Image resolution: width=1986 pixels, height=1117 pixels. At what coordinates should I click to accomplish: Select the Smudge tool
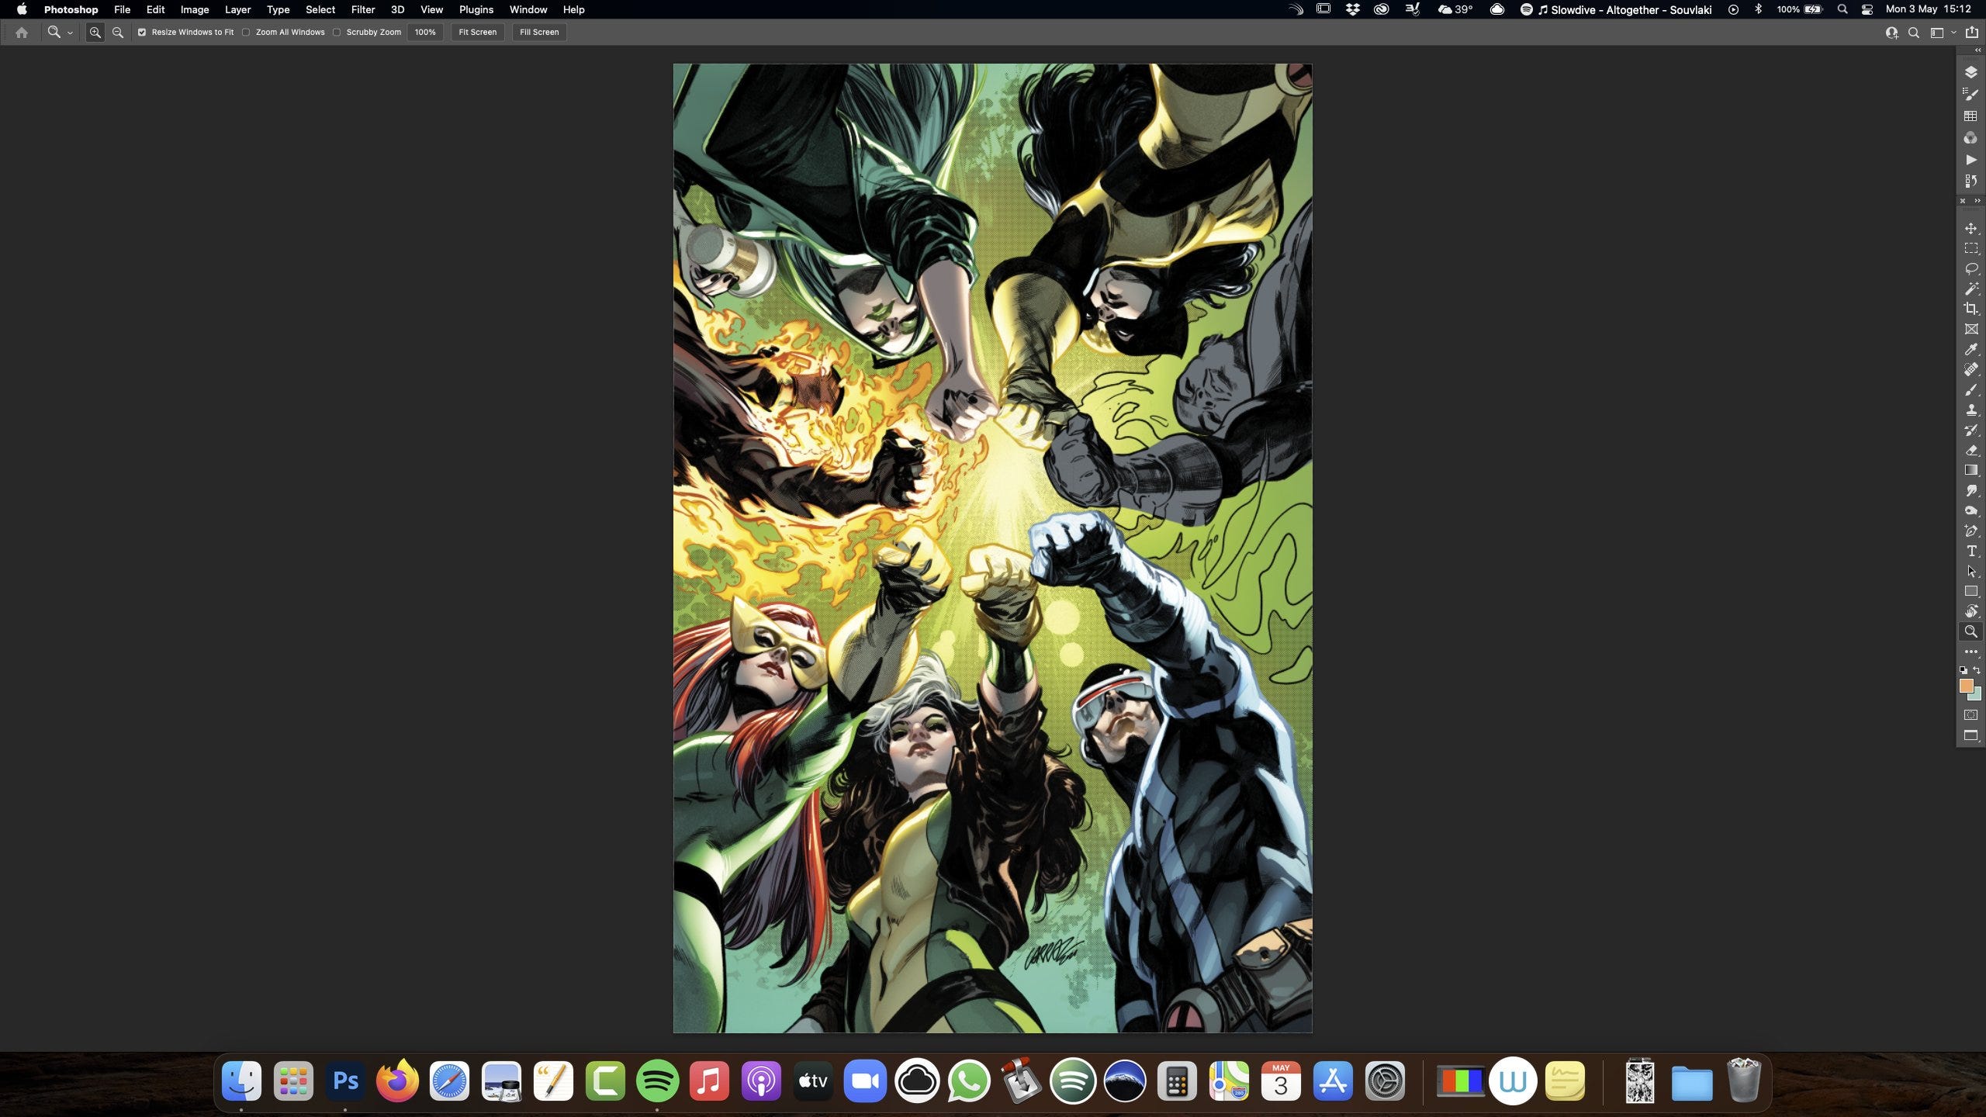(x=1970, y=490)
